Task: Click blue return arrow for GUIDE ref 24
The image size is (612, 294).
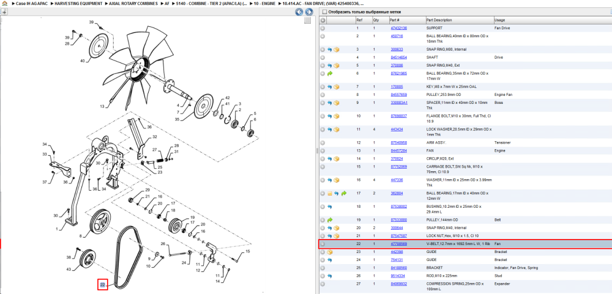Action: point(329,260)
